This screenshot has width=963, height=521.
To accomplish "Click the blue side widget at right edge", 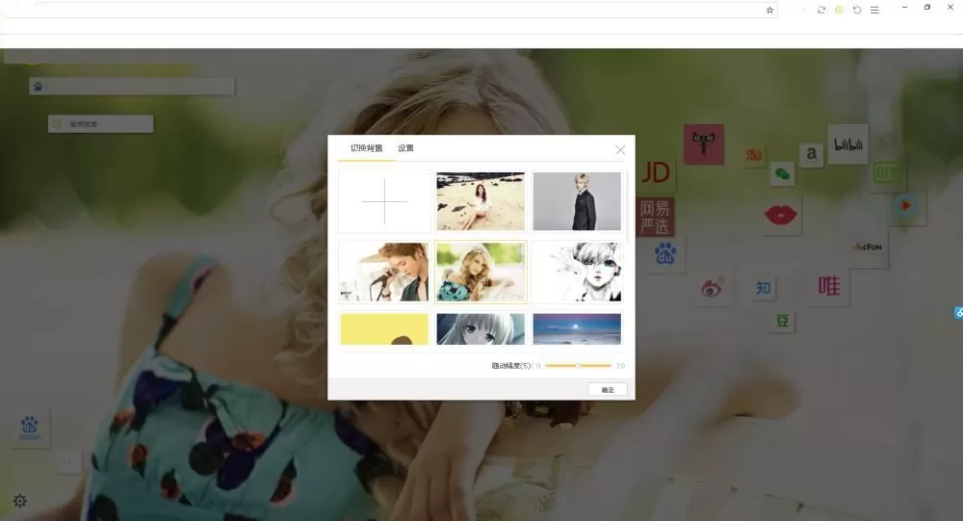I will [x=959, y=312].
